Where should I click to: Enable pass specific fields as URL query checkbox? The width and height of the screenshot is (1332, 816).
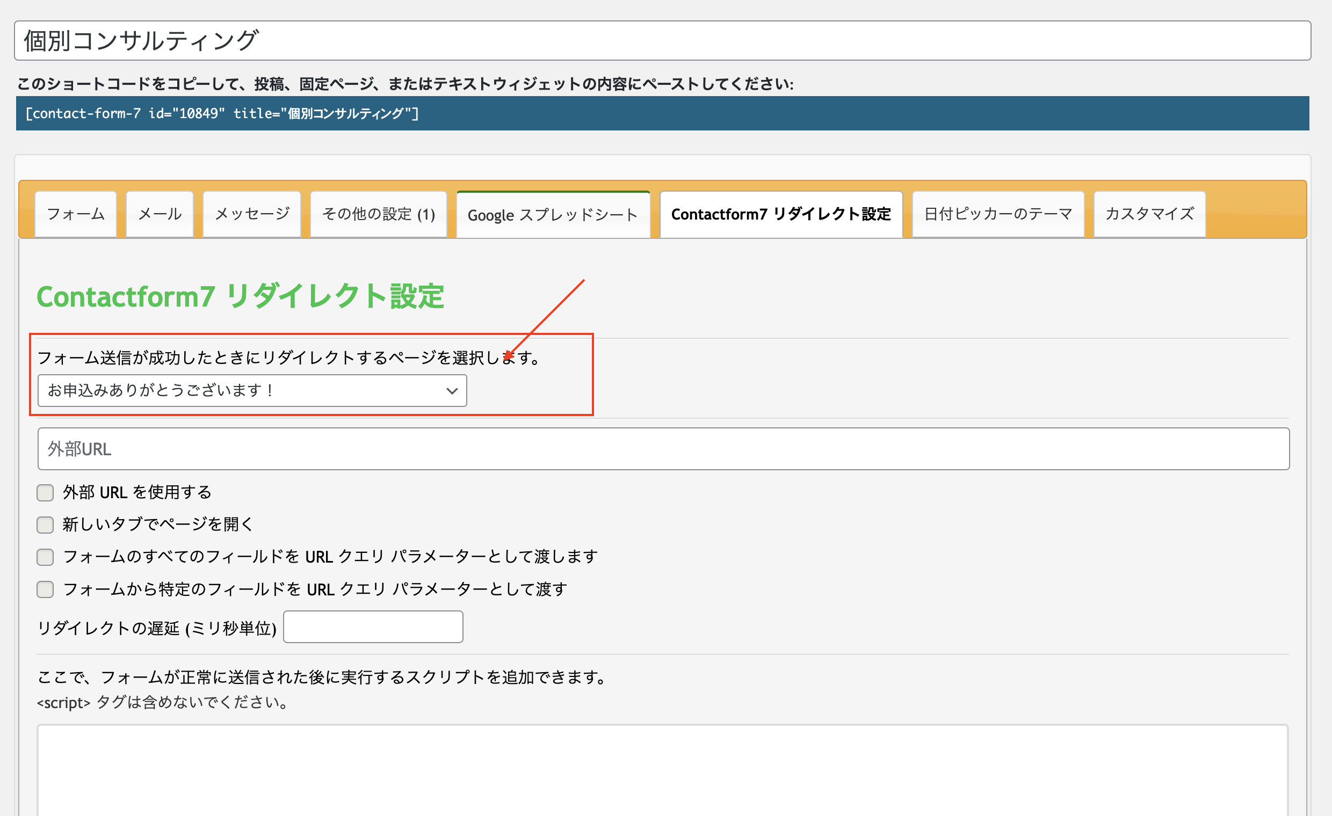click(x=46, y=589)
